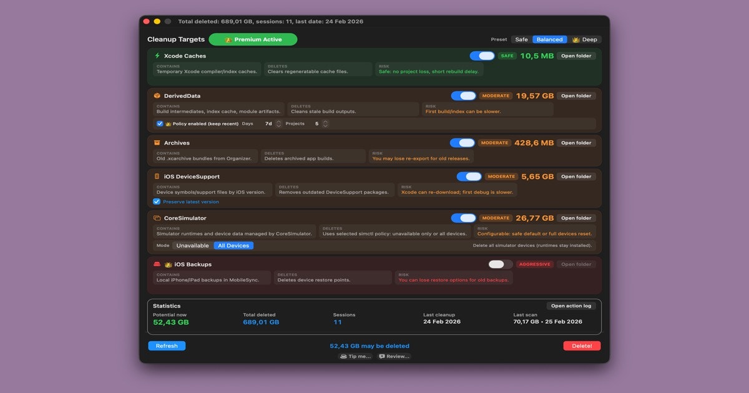Switch CoreSimulator mode to Unavailable
Viewport: 749px width, 393px height.
coord(192,245)
